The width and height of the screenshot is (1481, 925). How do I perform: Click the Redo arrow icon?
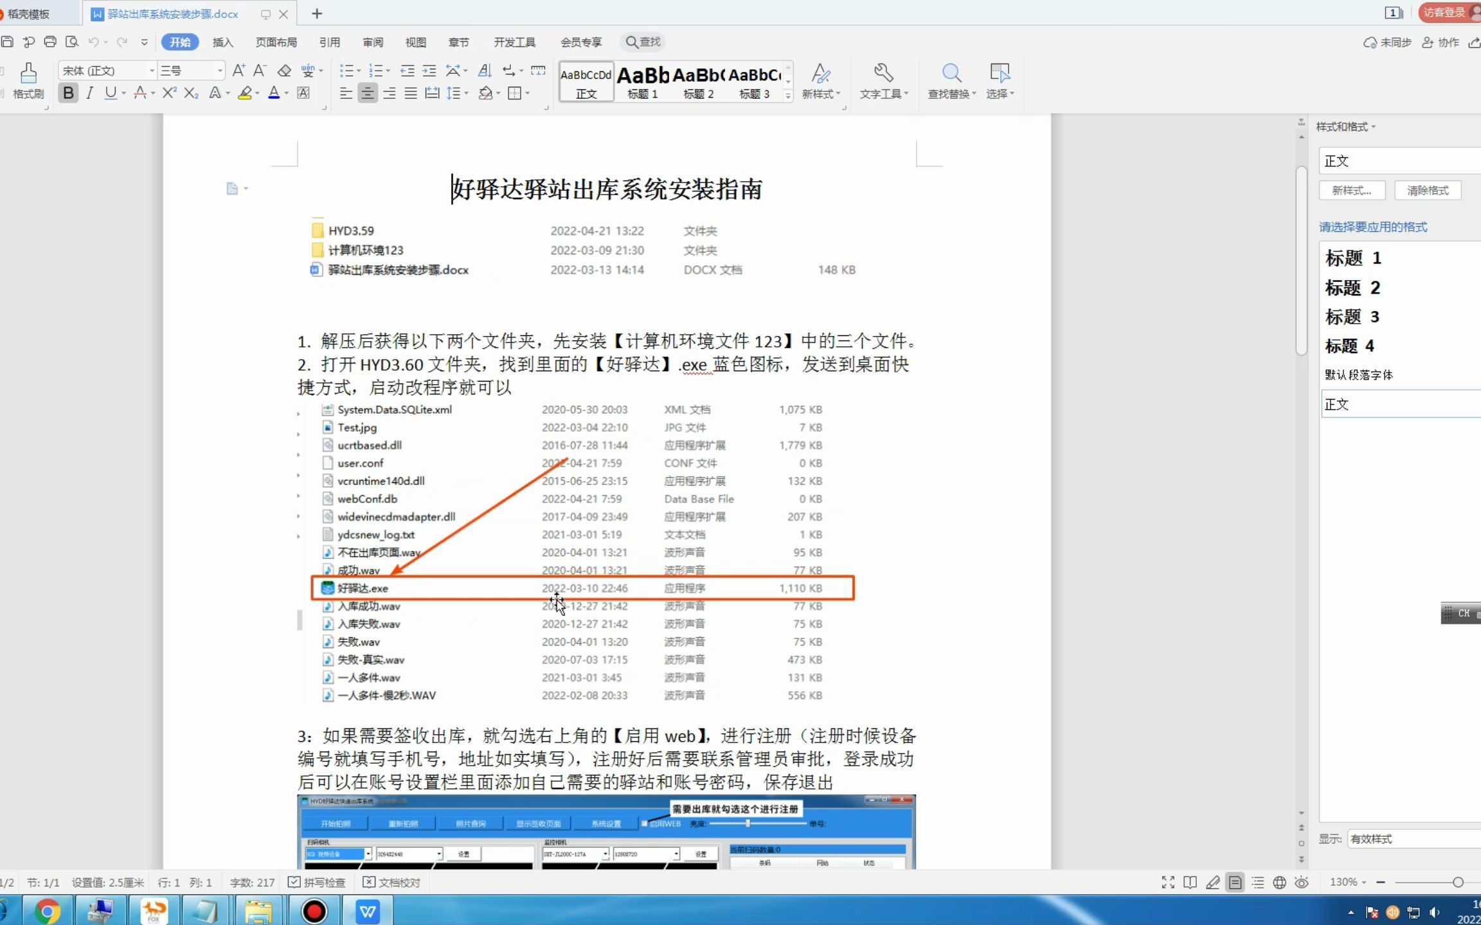click(121, 42)
